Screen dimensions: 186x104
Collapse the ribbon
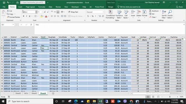point(184,21)
